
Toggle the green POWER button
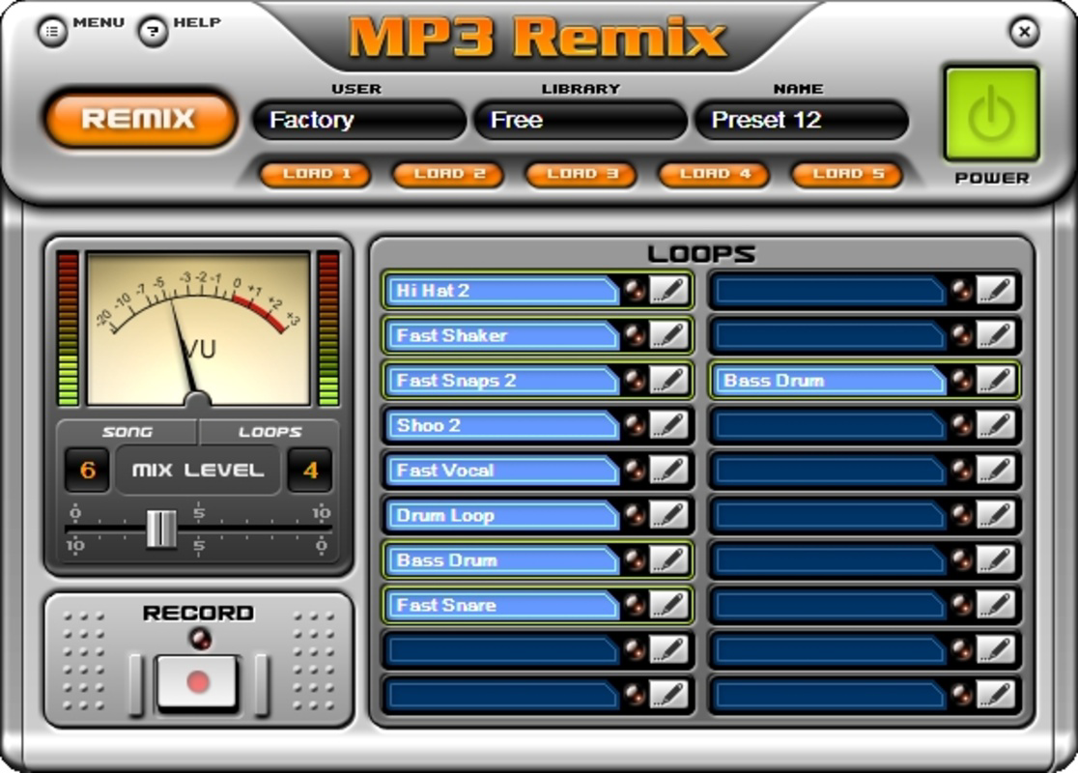(x=991, y=114)
